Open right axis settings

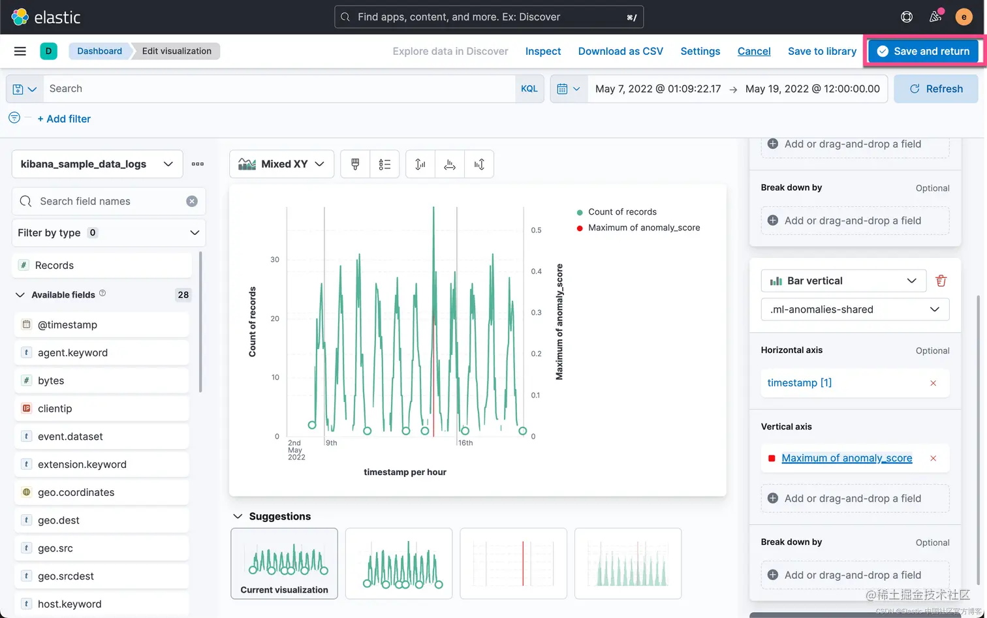[x=479, y=164]
